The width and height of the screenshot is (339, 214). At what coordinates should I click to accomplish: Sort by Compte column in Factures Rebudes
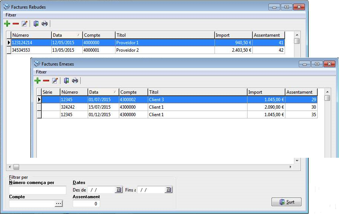pyautogui.click(x=99, y=35)
